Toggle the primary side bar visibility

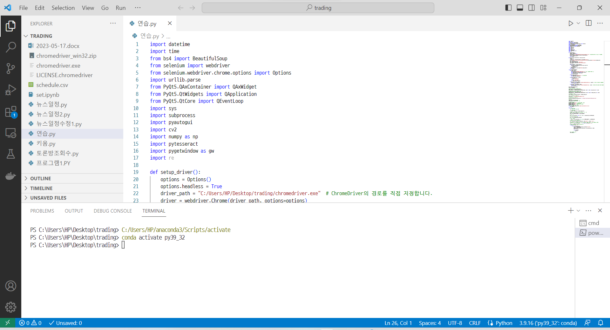[508, 8]
